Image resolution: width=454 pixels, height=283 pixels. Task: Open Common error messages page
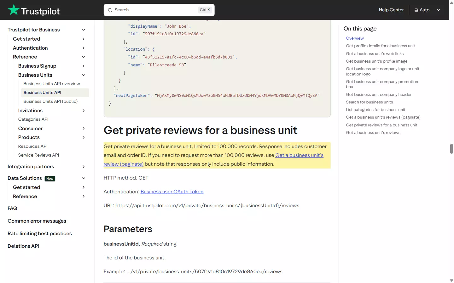click(x=37, y=221)
